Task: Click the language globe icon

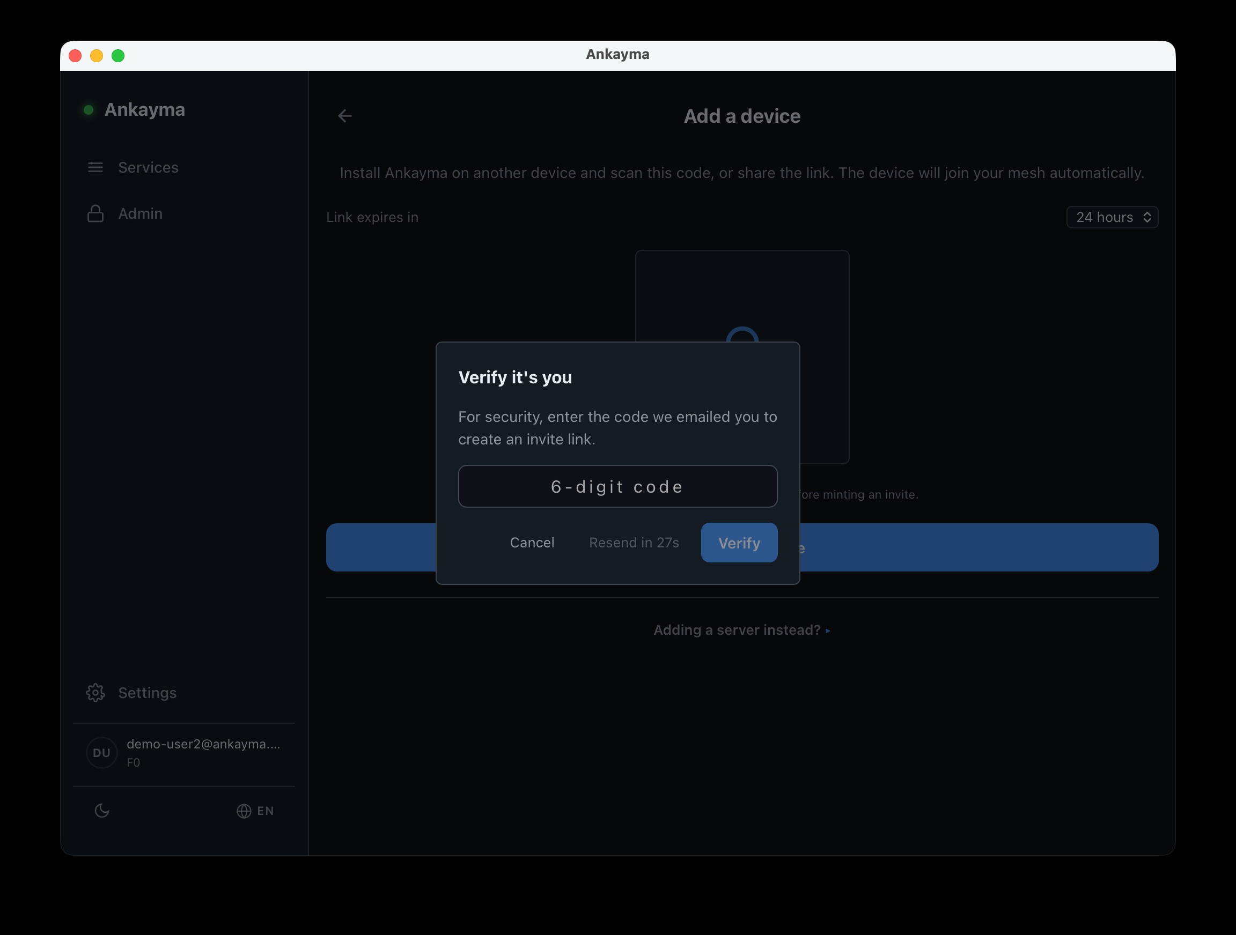Action: (244, 811)
